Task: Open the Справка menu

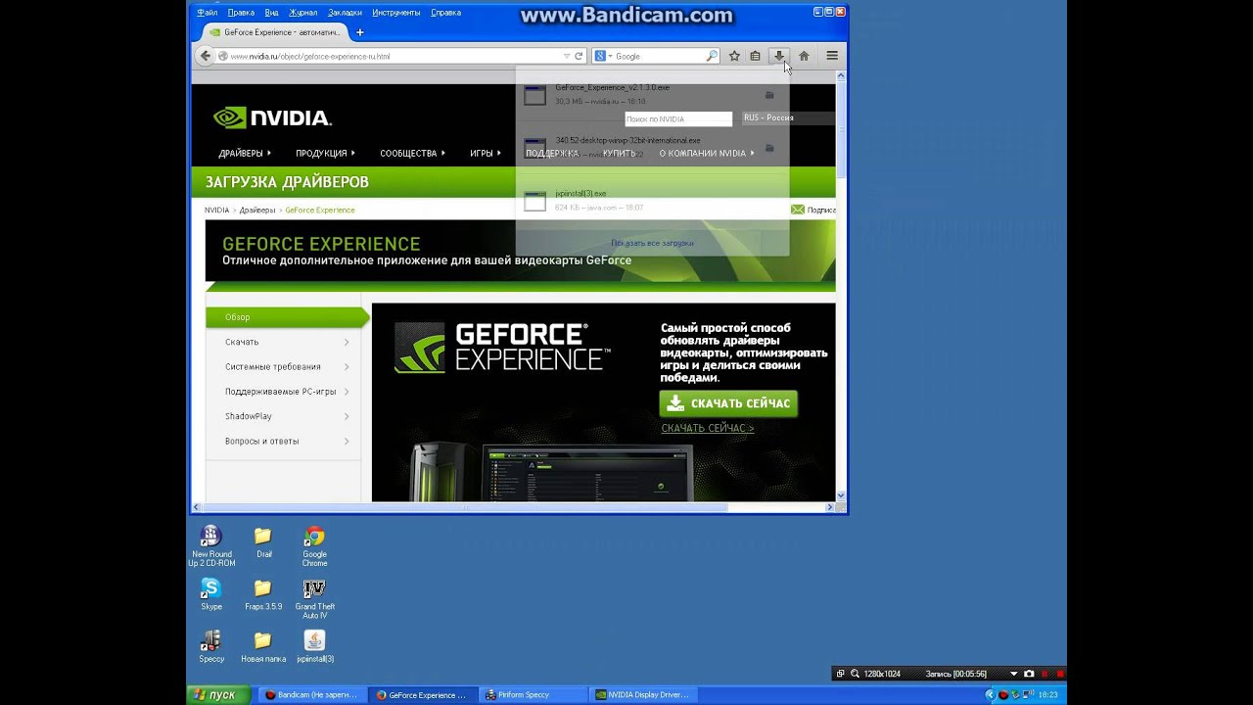Action: [445, 13]
